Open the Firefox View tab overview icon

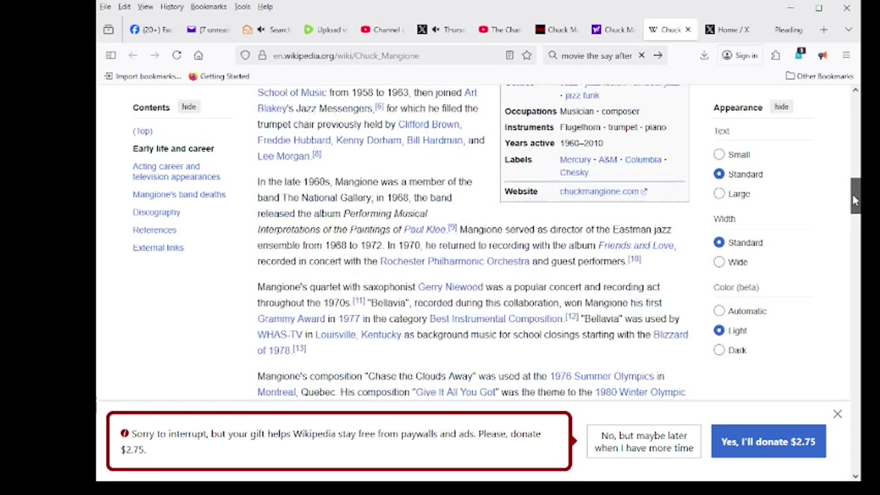(x=109, y=30)
